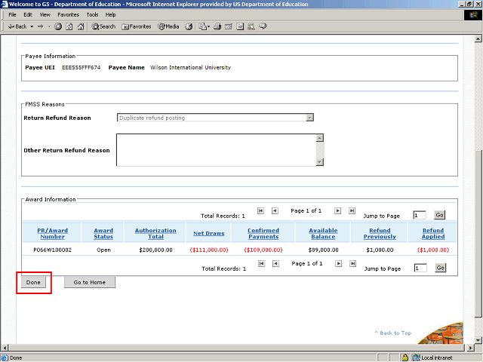Open the Tools menu
The width and height of the screenshot is (483, 362).
point(92,14)
